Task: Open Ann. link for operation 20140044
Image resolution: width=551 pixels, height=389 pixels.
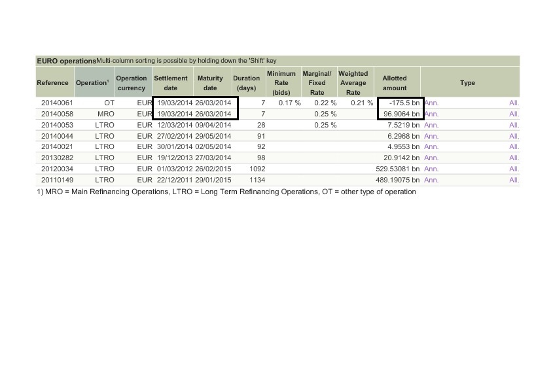Action: (x=431, y=136)
